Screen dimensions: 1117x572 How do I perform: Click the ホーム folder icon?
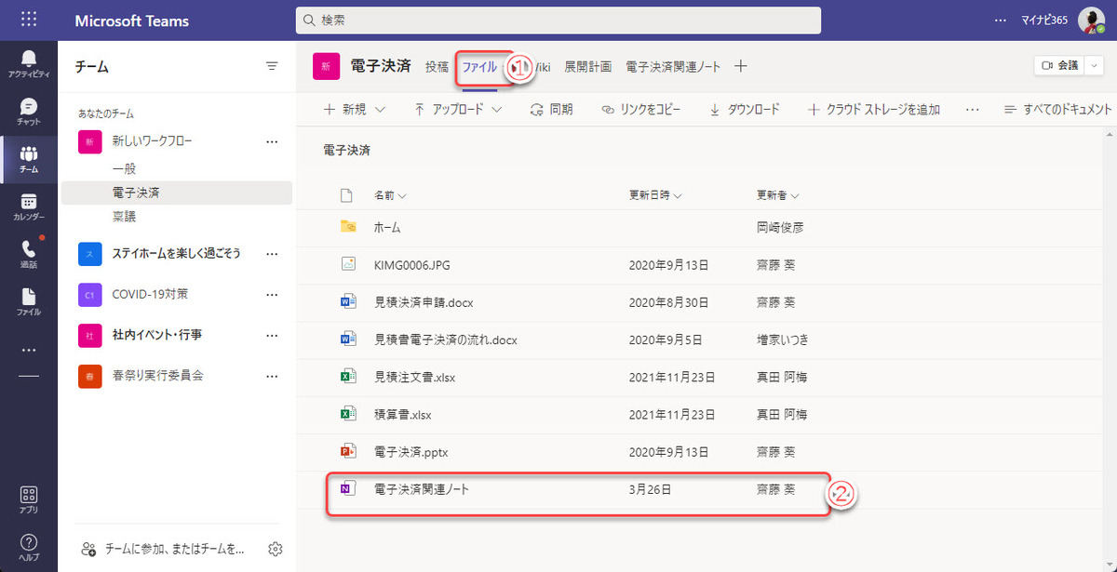[x=348, y=226]
